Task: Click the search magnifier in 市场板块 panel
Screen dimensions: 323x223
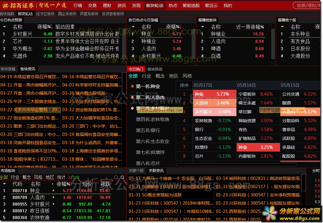Action: [116, 177]
